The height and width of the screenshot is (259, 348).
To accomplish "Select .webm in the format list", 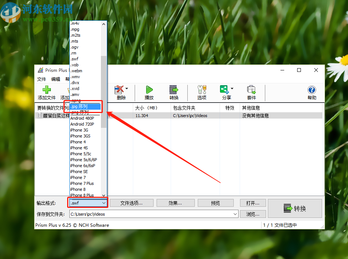I will click(x=85, y=71).
